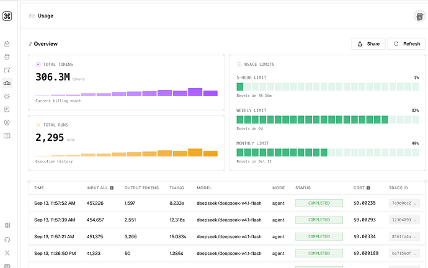428x268 pixels.
Task: Select the active usage chart sidebar icon
Action: (x=7, y=83)
